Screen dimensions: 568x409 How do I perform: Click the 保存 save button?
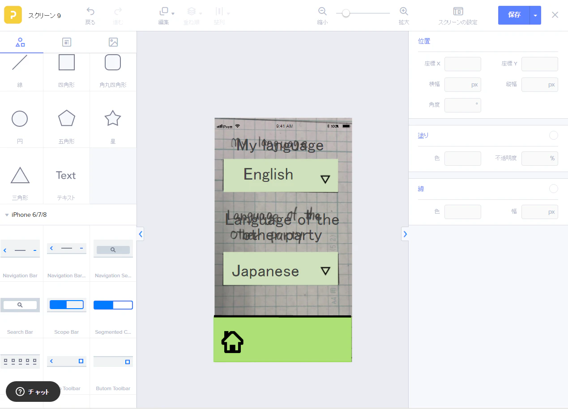click(514, 15)
